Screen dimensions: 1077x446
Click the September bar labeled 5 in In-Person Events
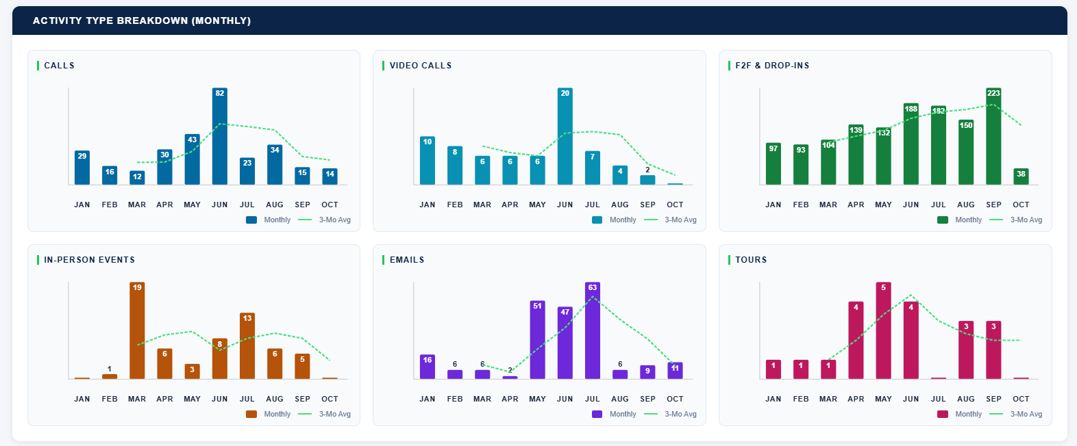[302, 366]
